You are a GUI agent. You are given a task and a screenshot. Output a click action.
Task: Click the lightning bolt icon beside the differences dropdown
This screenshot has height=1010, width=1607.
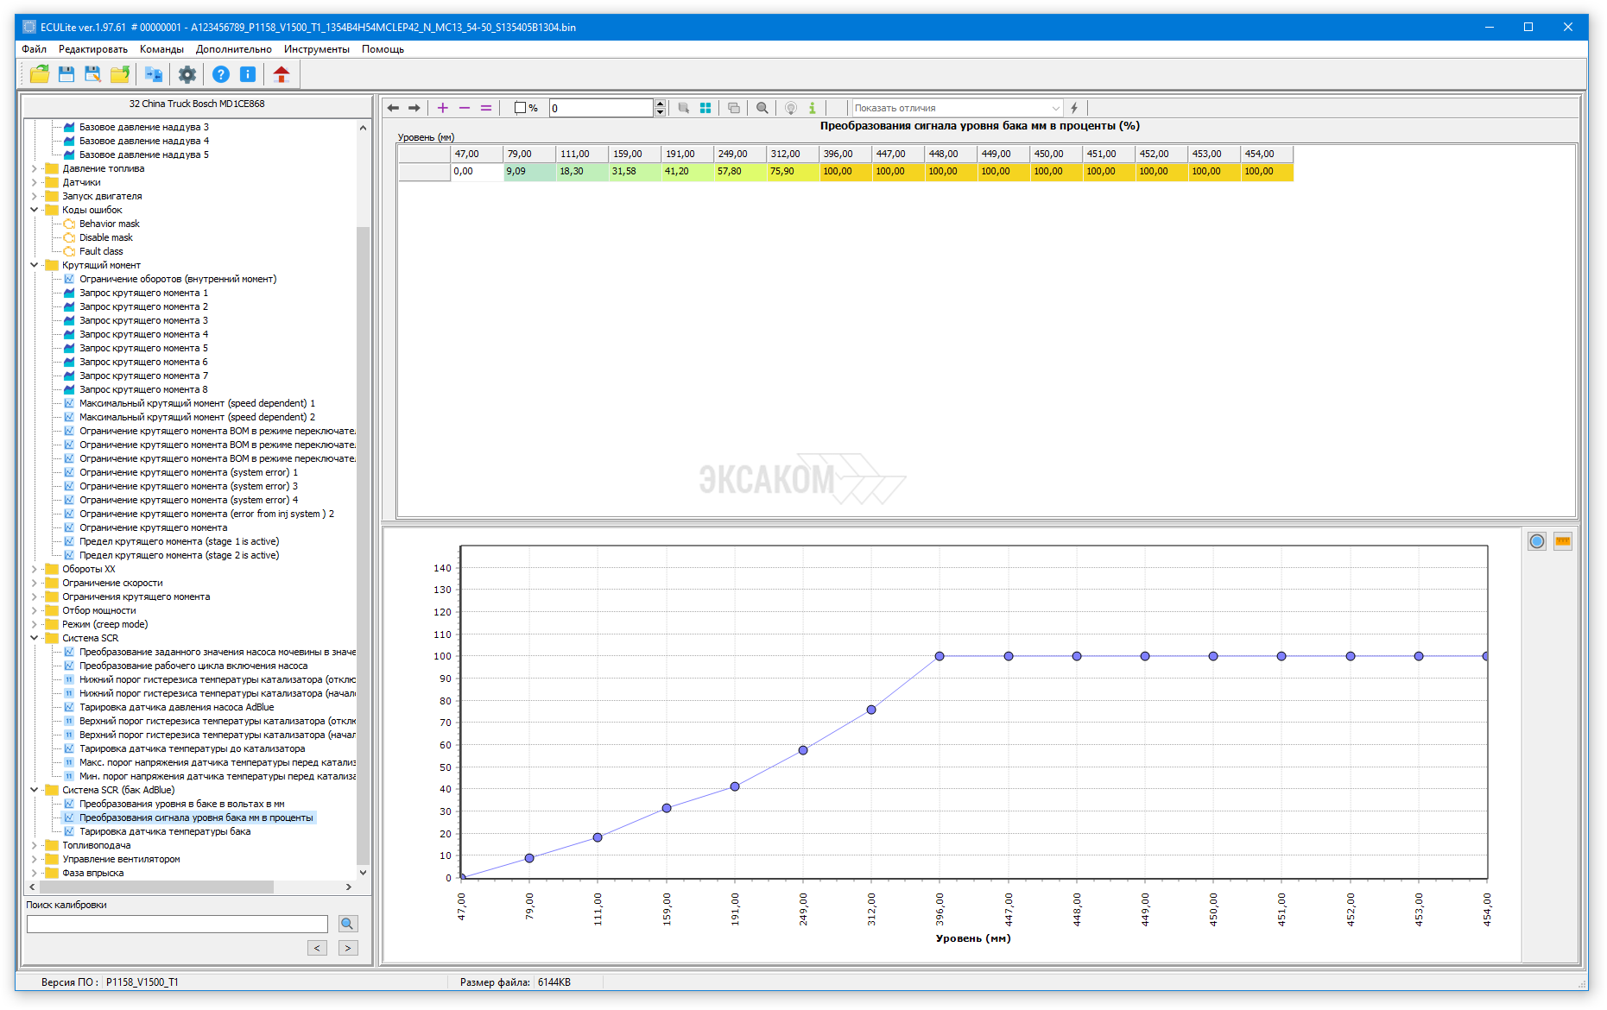tap(1074, 108)
